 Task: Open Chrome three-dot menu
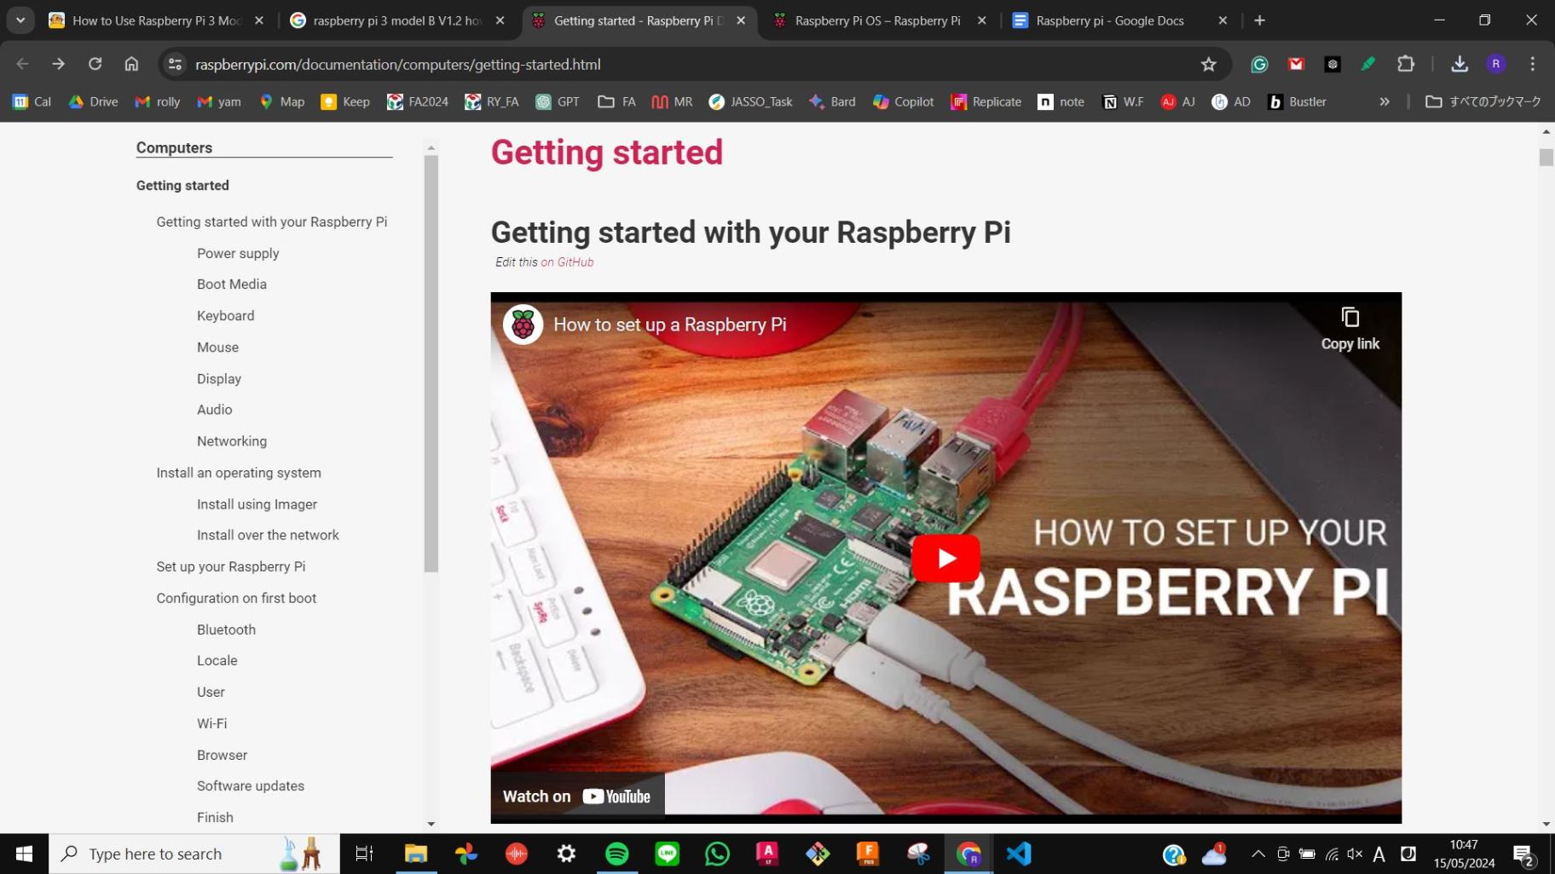(x=1532, y=64)
